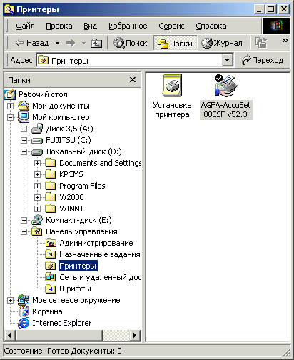Click the Up one level folder icon
Screen dimensions: 294x360
click(96, 43)
